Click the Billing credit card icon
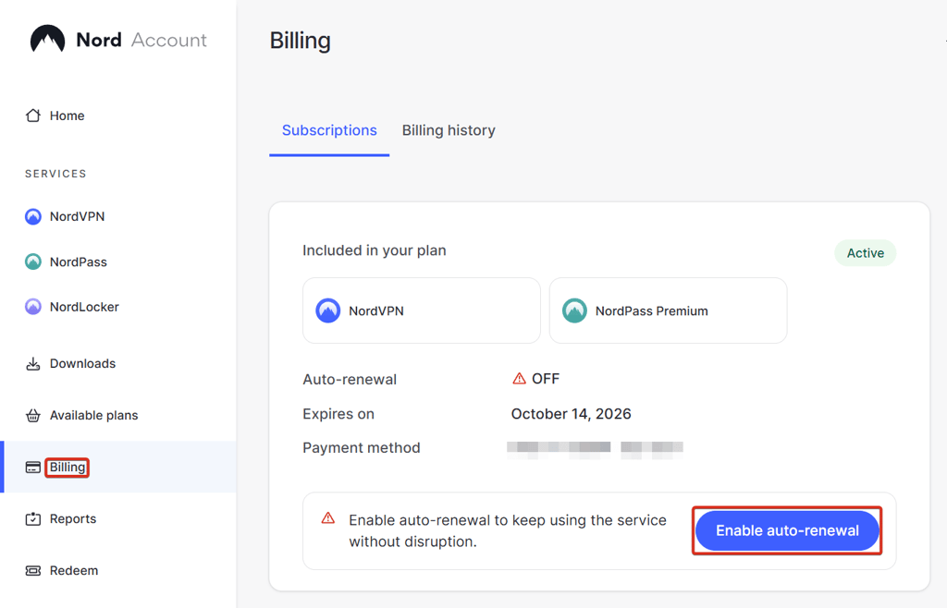947x608 pixels. coord(33,467)
